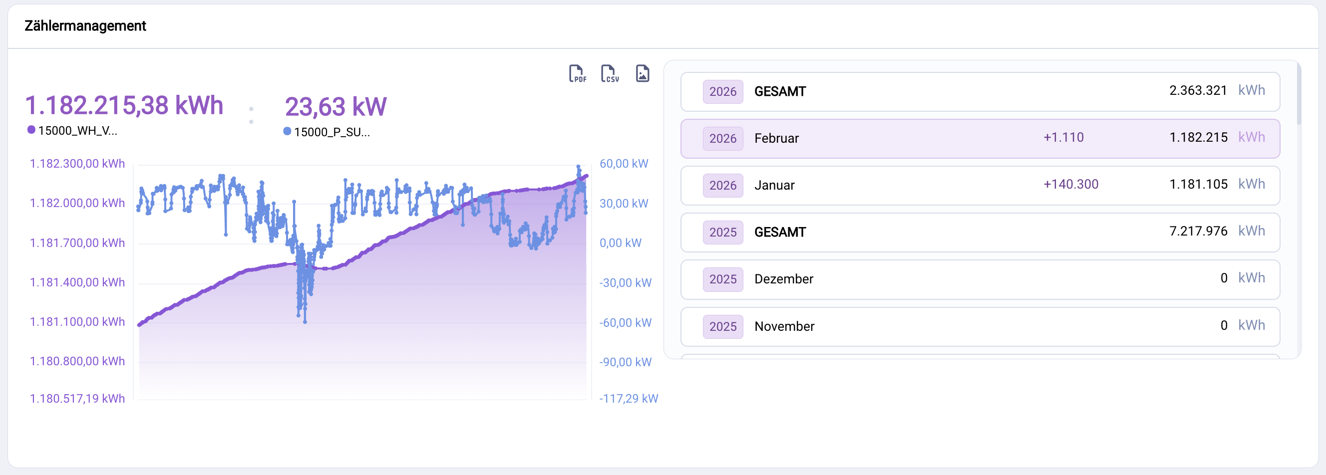Select the 2026 Februar row
The height and width of the screenshot is (475, 1326).
pos(980,138)
